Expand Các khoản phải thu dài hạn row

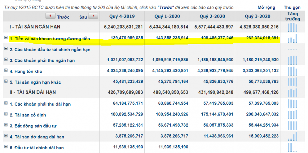(6, 103)
